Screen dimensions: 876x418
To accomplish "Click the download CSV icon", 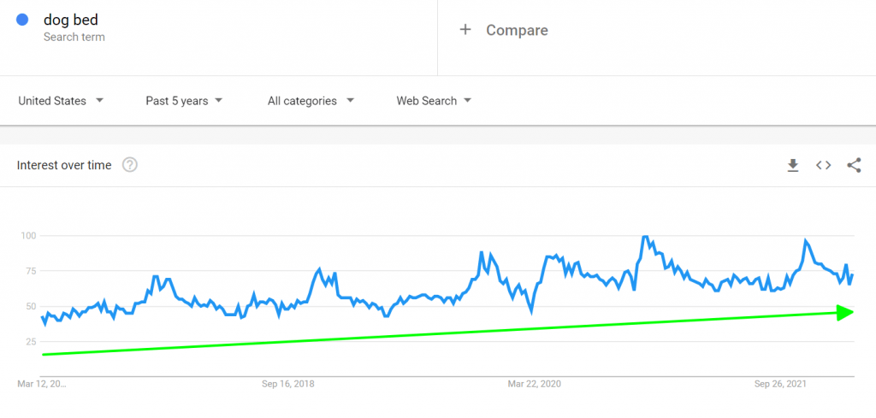I will pyautogui.click(x=793, y=165).
